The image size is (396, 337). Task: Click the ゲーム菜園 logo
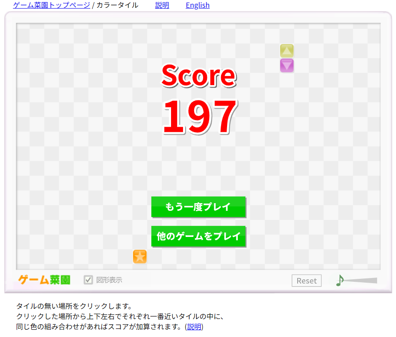44,280
